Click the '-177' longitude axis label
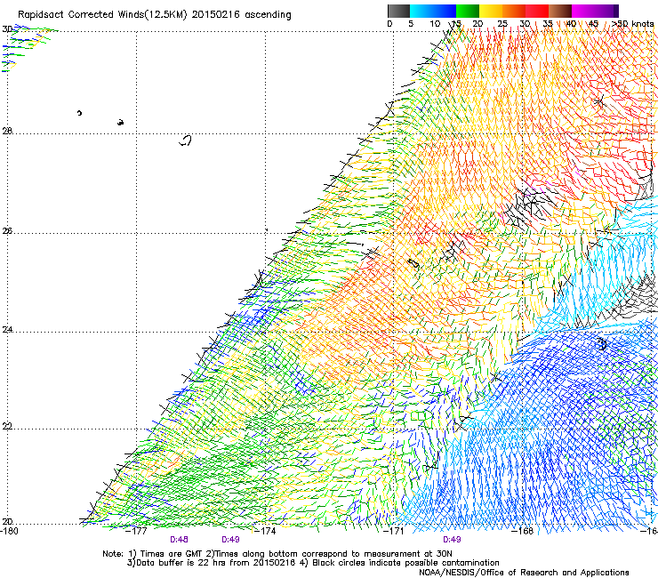This screenshot has height=578, width=658. [136, 531]
